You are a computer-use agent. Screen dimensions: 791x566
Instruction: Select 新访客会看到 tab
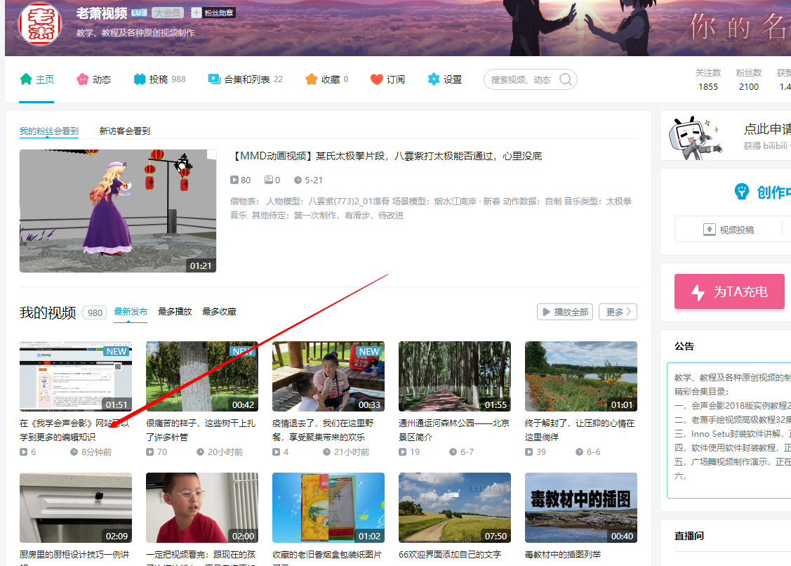(125, 131)
